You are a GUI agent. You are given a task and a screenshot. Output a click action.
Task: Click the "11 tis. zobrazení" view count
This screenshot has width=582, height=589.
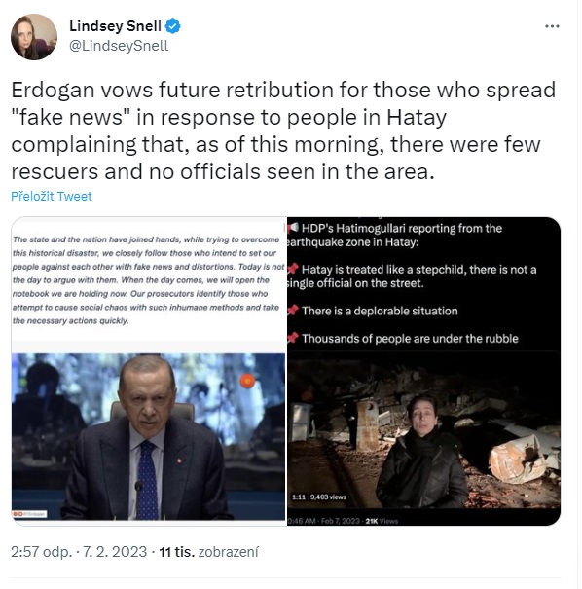(x=209, y=552)
